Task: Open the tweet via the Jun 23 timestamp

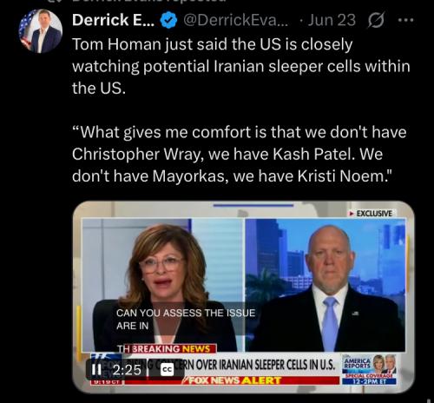Action: tap(332, 20)
